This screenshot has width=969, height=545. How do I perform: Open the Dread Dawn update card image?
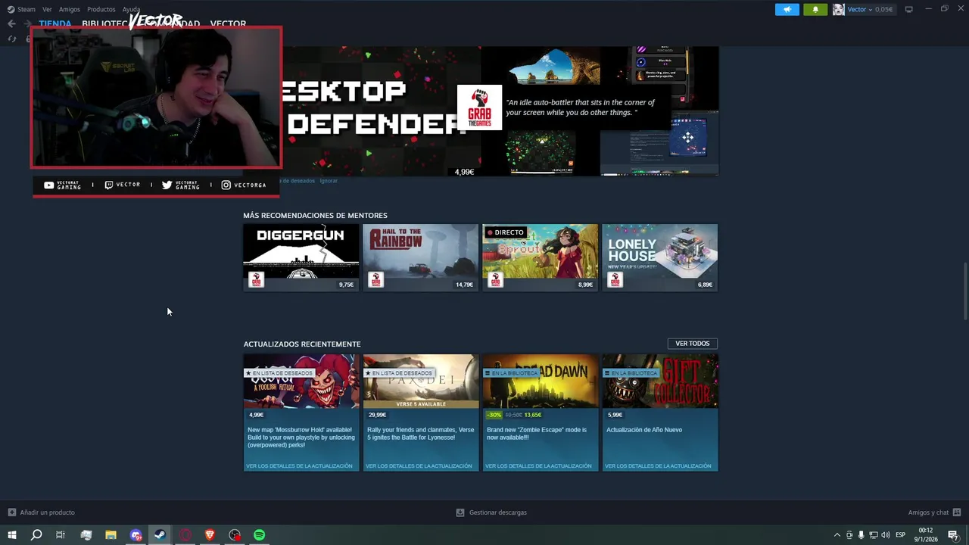click(x=541, y=381)
